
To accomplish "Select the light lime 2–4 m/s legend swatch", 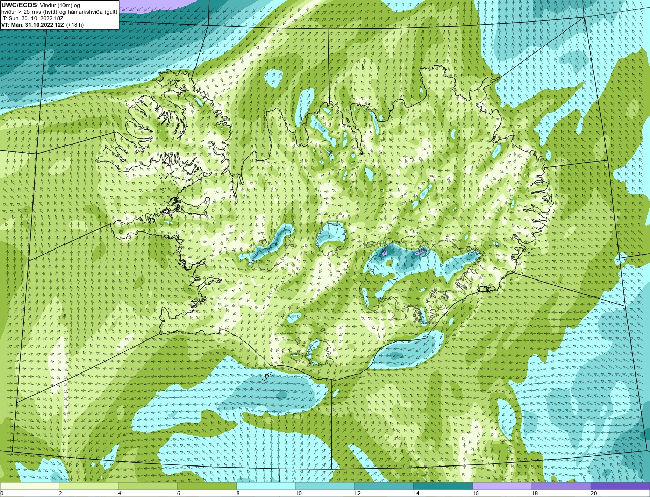I will coord(89,486).
